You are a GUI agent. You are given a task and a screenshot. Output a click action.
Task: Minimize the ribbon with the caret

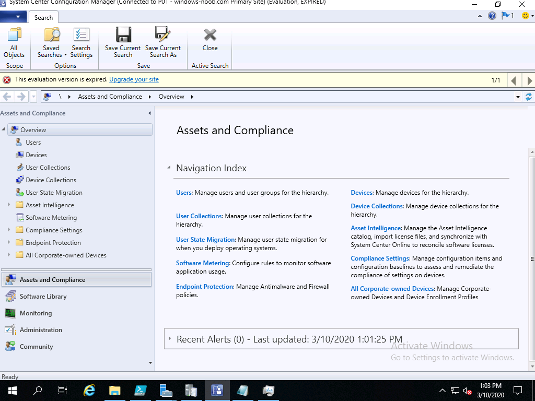[x=480, y=16]
